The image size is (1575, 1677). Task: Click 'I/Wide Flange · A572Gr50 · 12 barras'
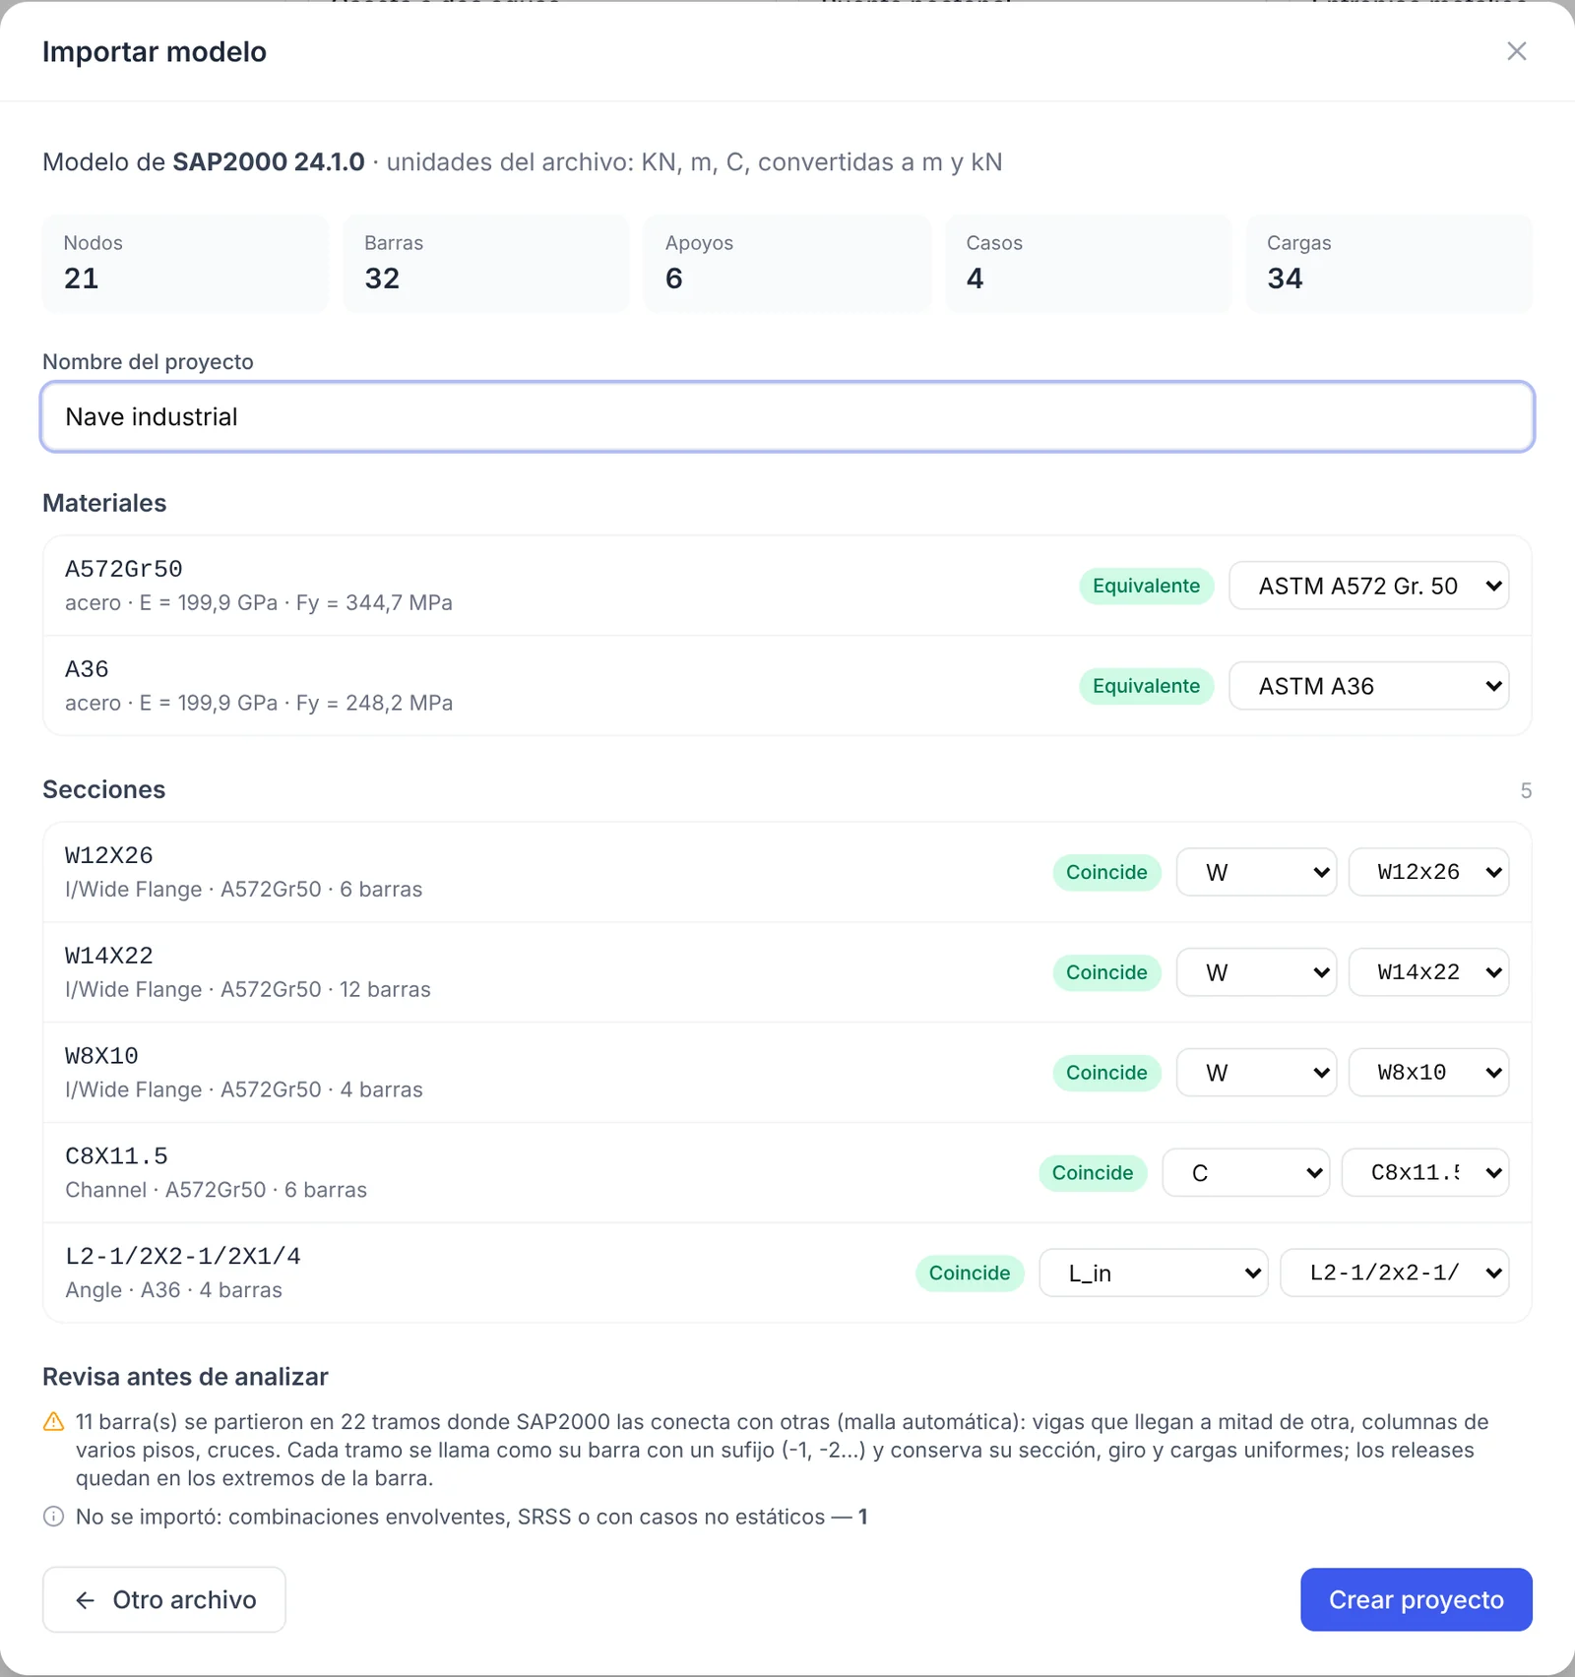(248, 989)
